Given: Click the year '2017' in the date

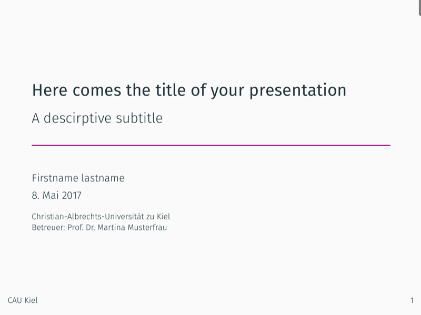Looking at the screenshot, I should (71, 195).
